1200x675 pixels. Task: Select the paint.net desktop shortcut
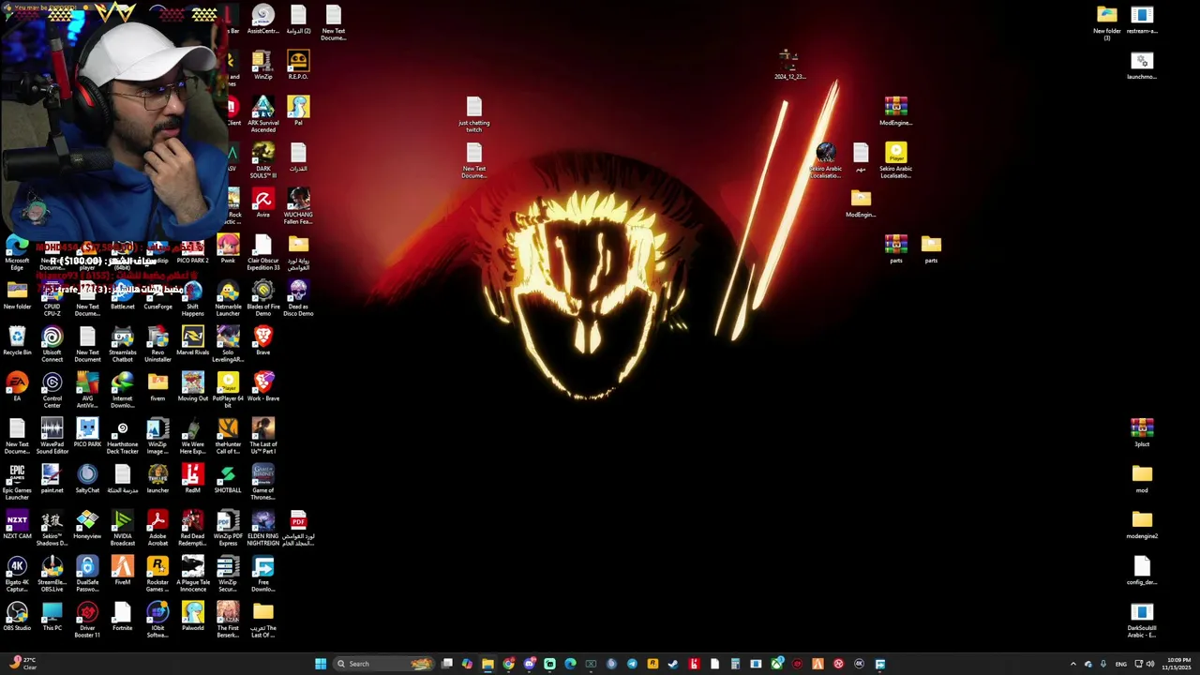tap(52, 479)
